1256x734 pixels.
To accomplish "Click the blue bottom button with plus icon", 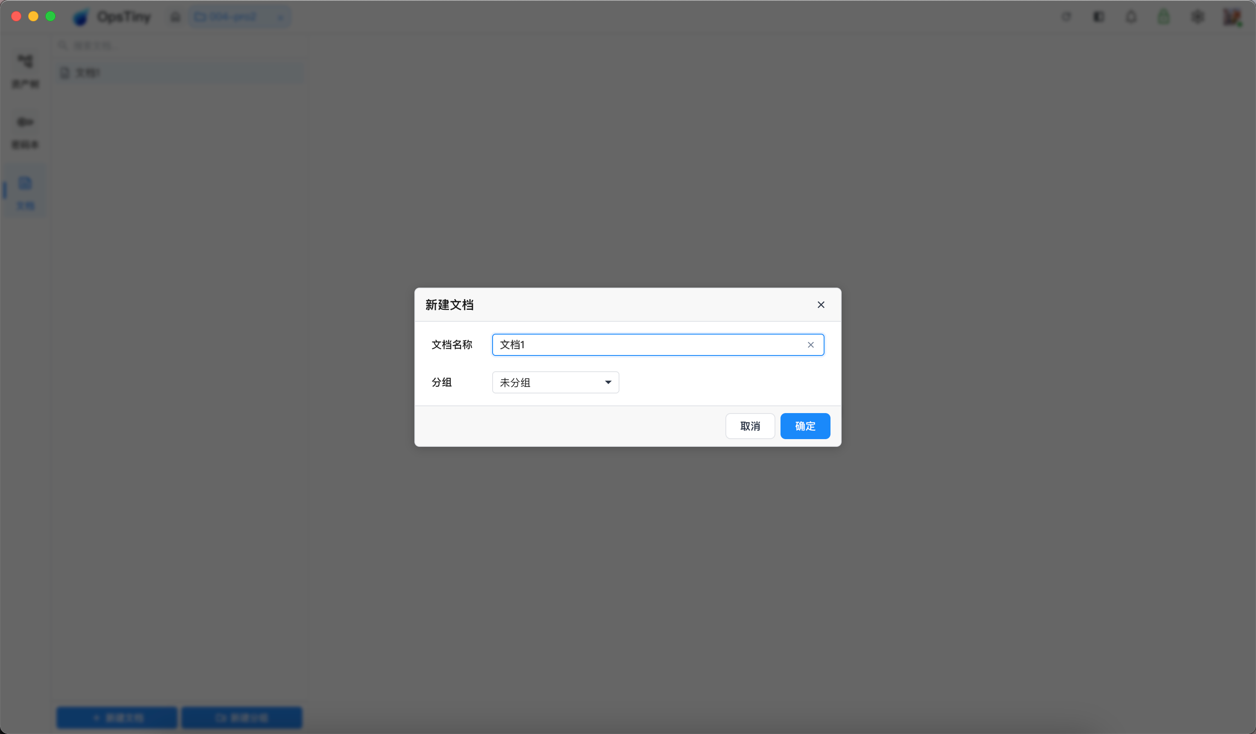I will point(117,717).
